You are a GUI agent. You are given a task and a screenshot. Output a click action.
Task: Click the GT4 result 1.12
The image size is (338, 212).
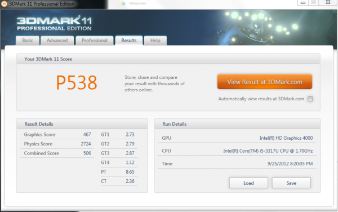[x=130, y=162]
